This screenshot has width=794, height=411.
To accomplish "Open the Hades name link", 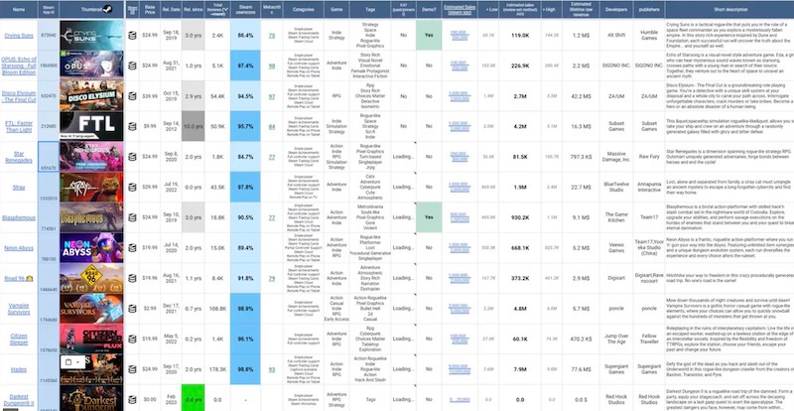I will click(x=19, y=370).
